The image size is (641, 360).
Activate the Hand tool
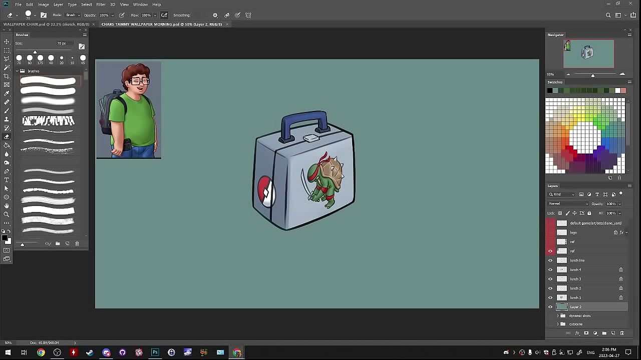[x=7, y=205]
